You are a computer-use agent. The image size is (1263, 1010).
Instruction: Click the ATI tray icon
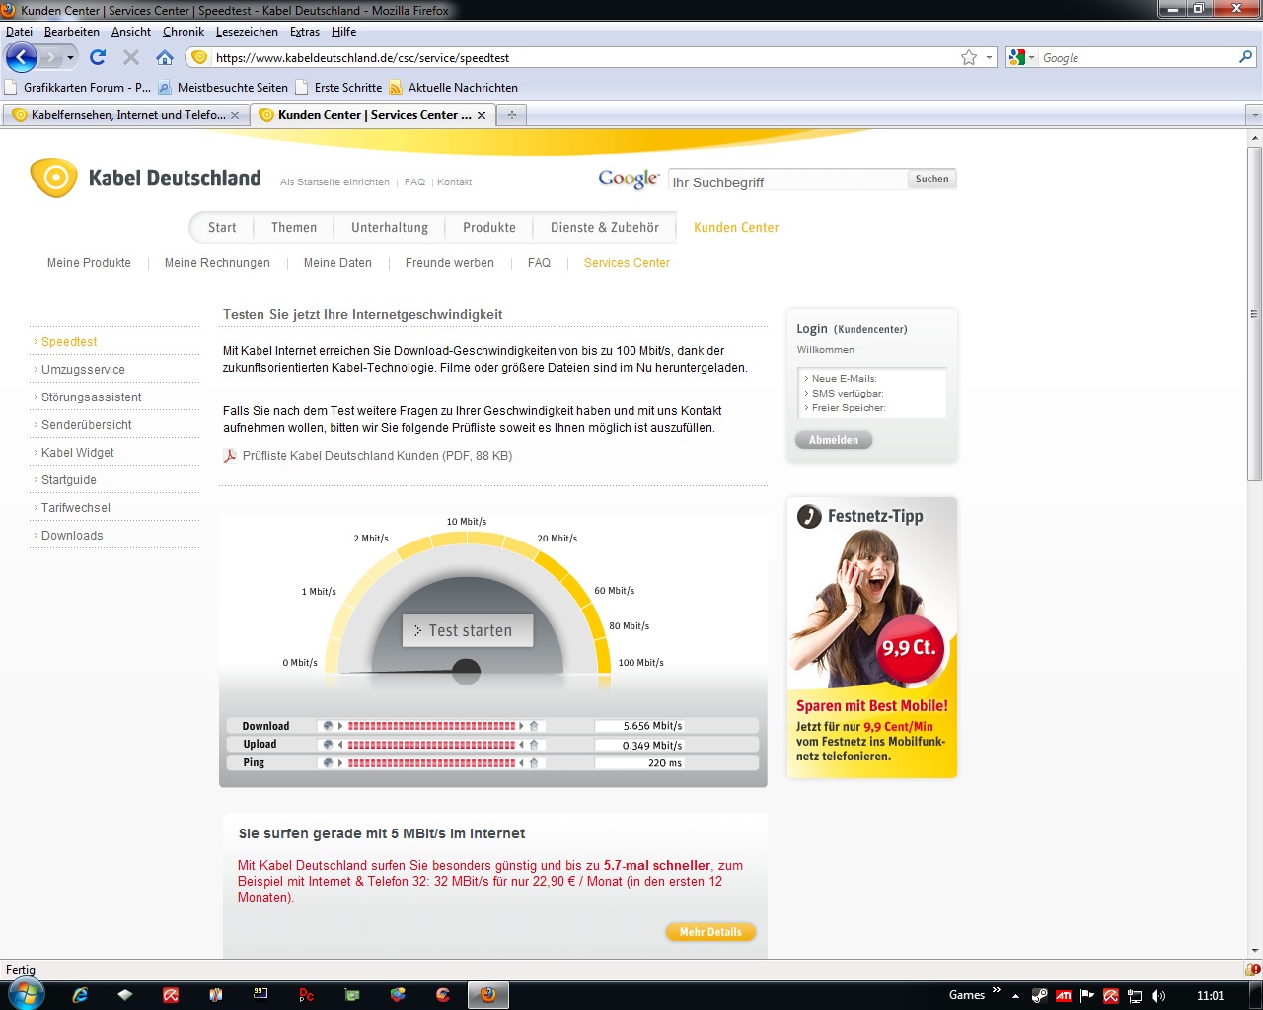[x=1064, y=996]
